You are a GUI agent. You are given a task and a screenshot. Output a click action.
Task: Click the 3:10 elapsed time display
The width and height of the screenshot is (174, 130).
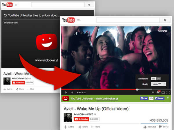[79, 92]
